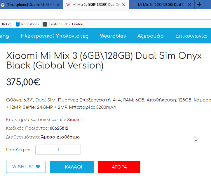
Task: Open the Αξεσουάρ menu category
Action: (151, 36)
